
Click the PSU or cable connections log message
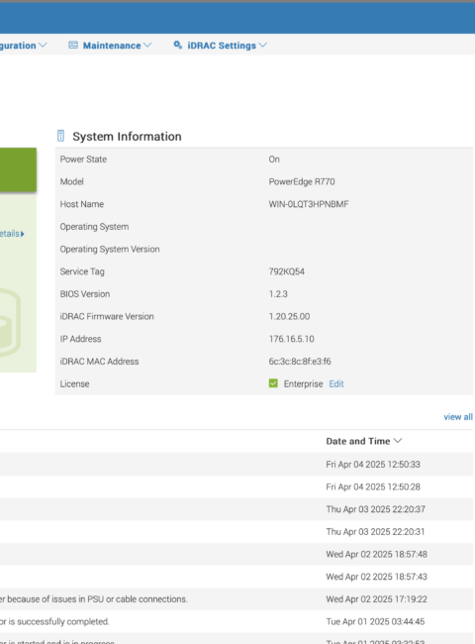(94, 599)
